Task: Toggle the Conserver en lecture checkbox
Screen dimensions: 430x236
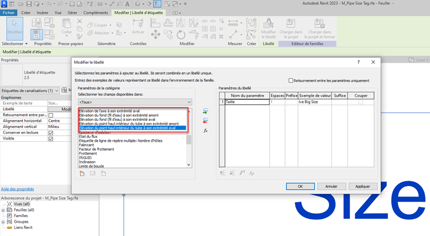Action: point(50,132)
